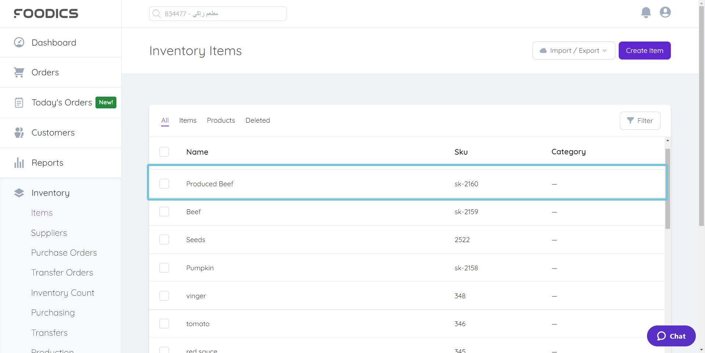Expand the Import / Export dropdown
Viewport: 705px width, 353px height.
pos(574,50)
